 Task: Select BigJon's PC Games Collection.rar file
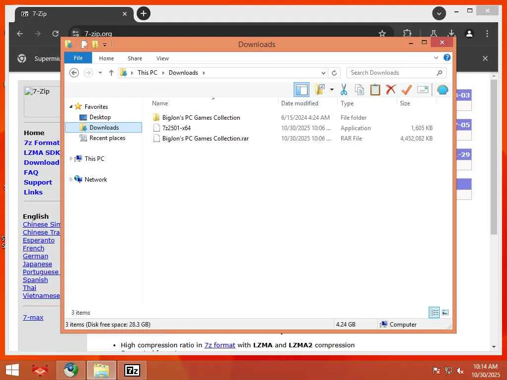[x=205, y=139]
